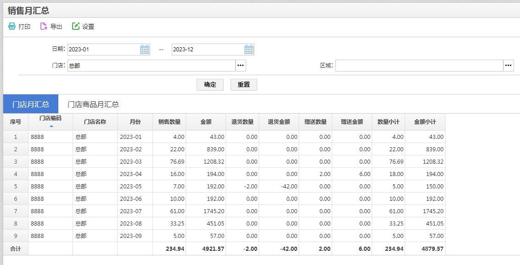Screen dimensions: 520x265
Task: Sort by 退货数量 column header
Action: point(243,122)
